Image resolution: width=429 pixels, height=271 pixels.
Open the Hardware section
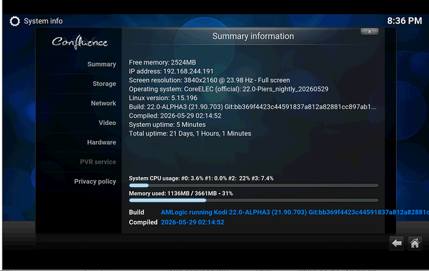(101, 142)
